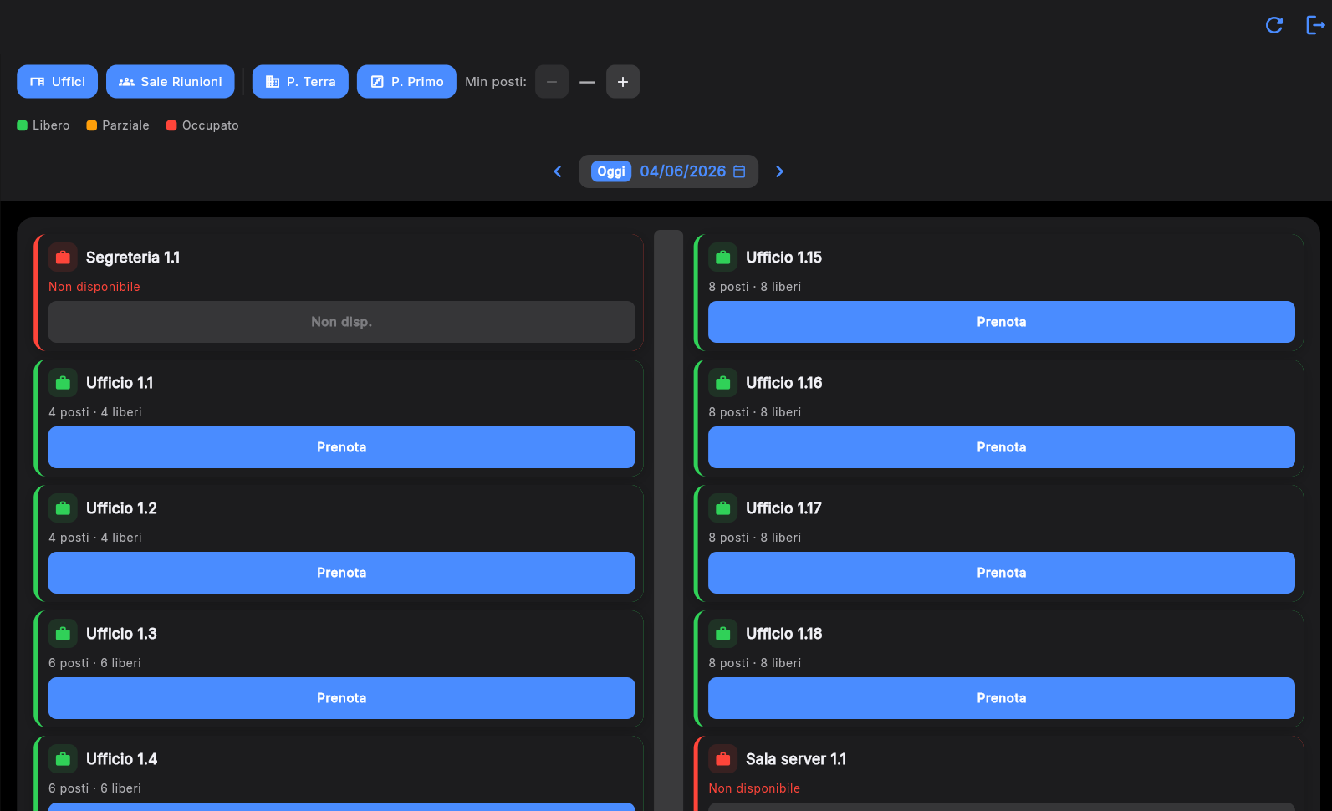Click the briefcase icon beside Ufficio 1.16

(723, 383)
